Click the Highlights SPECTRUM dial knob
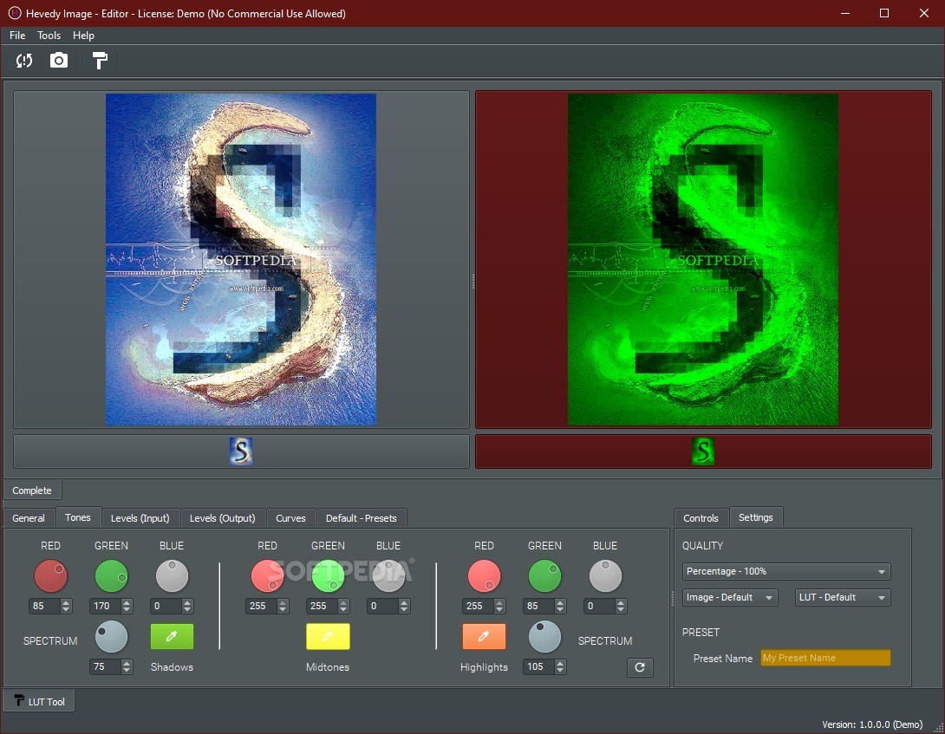Screen dimensions: 945x734 click(x=544, y=636)
